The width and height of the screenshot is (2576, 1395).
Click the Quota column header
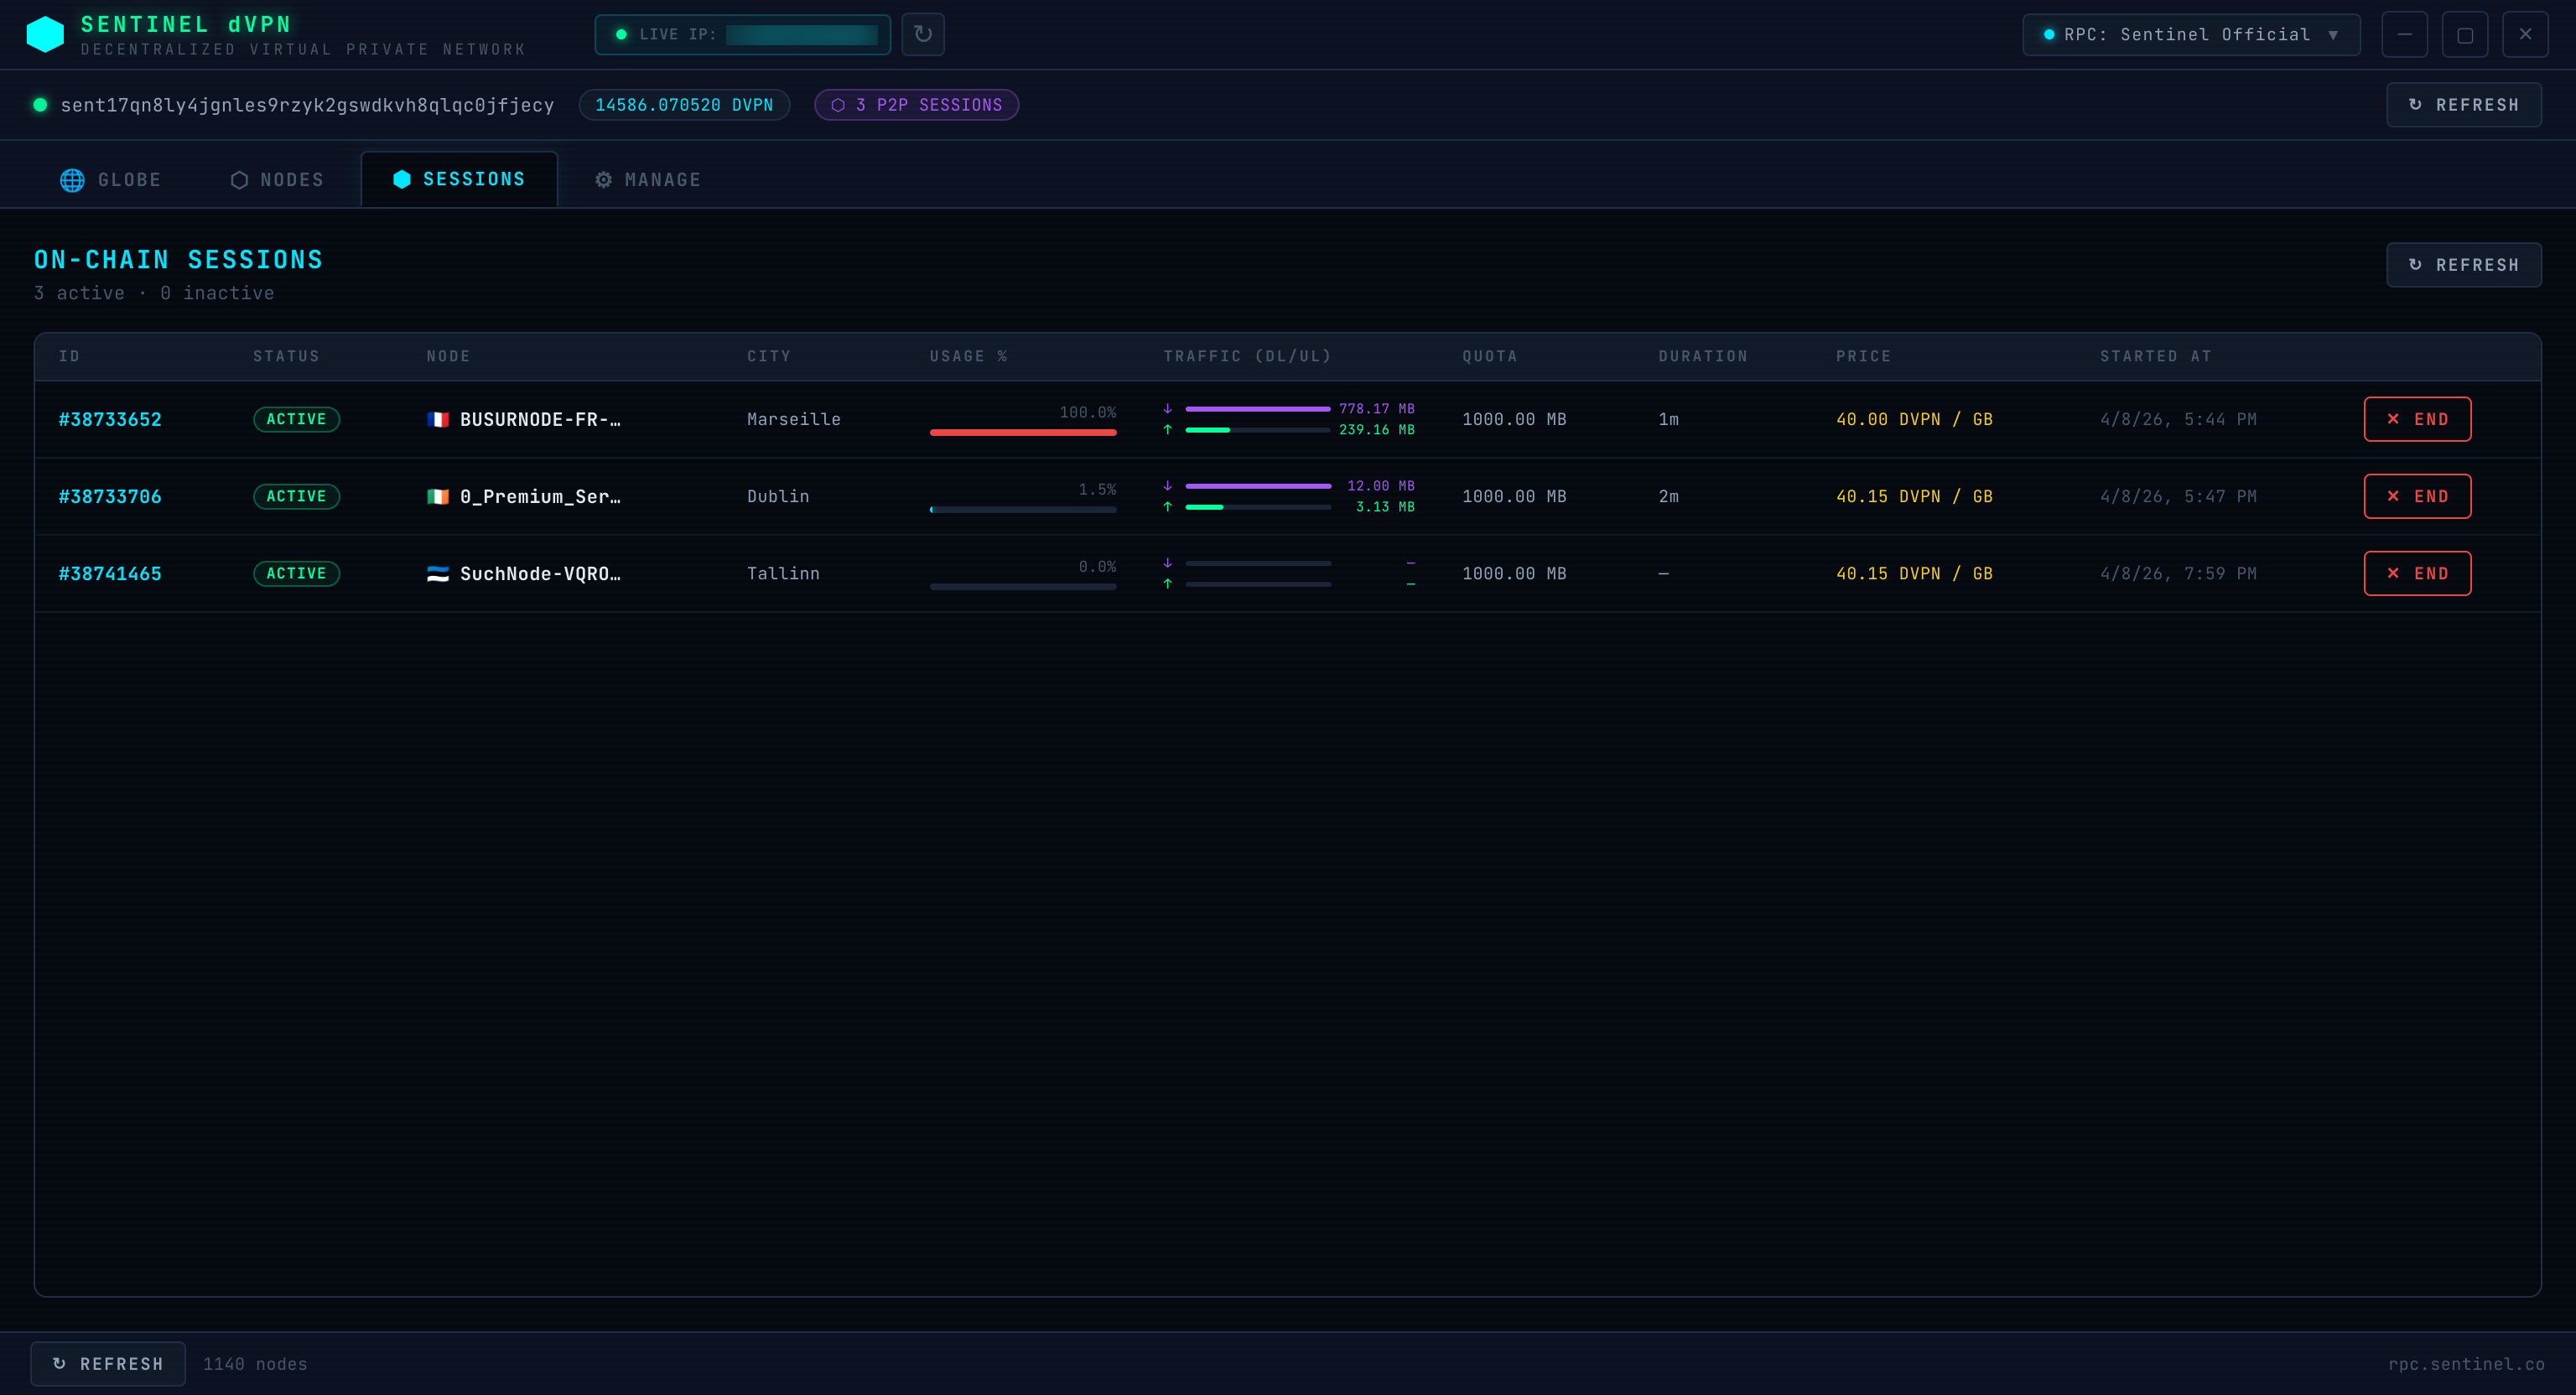point(1490,356)
